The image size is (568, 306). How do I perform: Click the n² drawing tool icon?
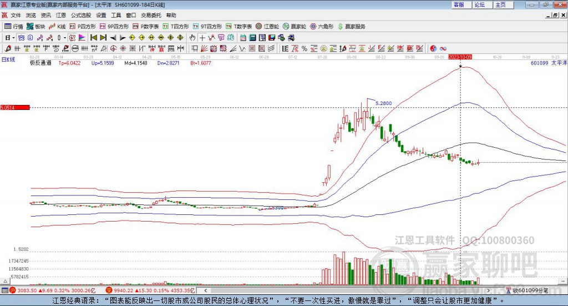94,48
